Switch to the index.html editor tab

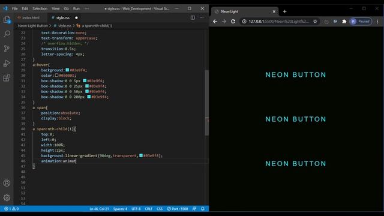click(x=31, y=17)
